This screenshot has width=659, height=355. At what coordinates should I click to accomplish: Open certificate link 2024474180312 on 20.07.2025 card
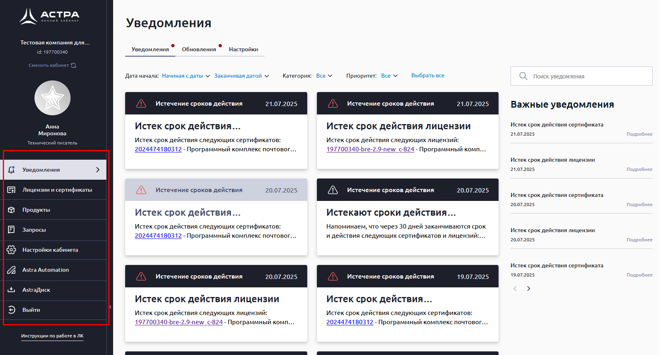pos(158,236)
